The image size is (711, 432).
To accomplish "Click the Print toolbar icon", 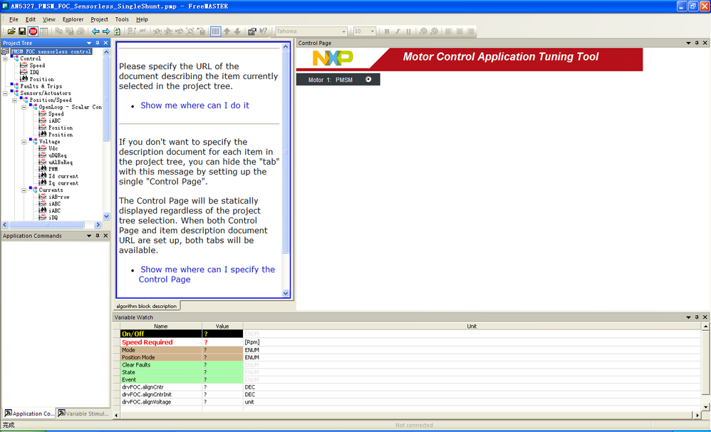I will pyautogui.click(x=81, y=31).
